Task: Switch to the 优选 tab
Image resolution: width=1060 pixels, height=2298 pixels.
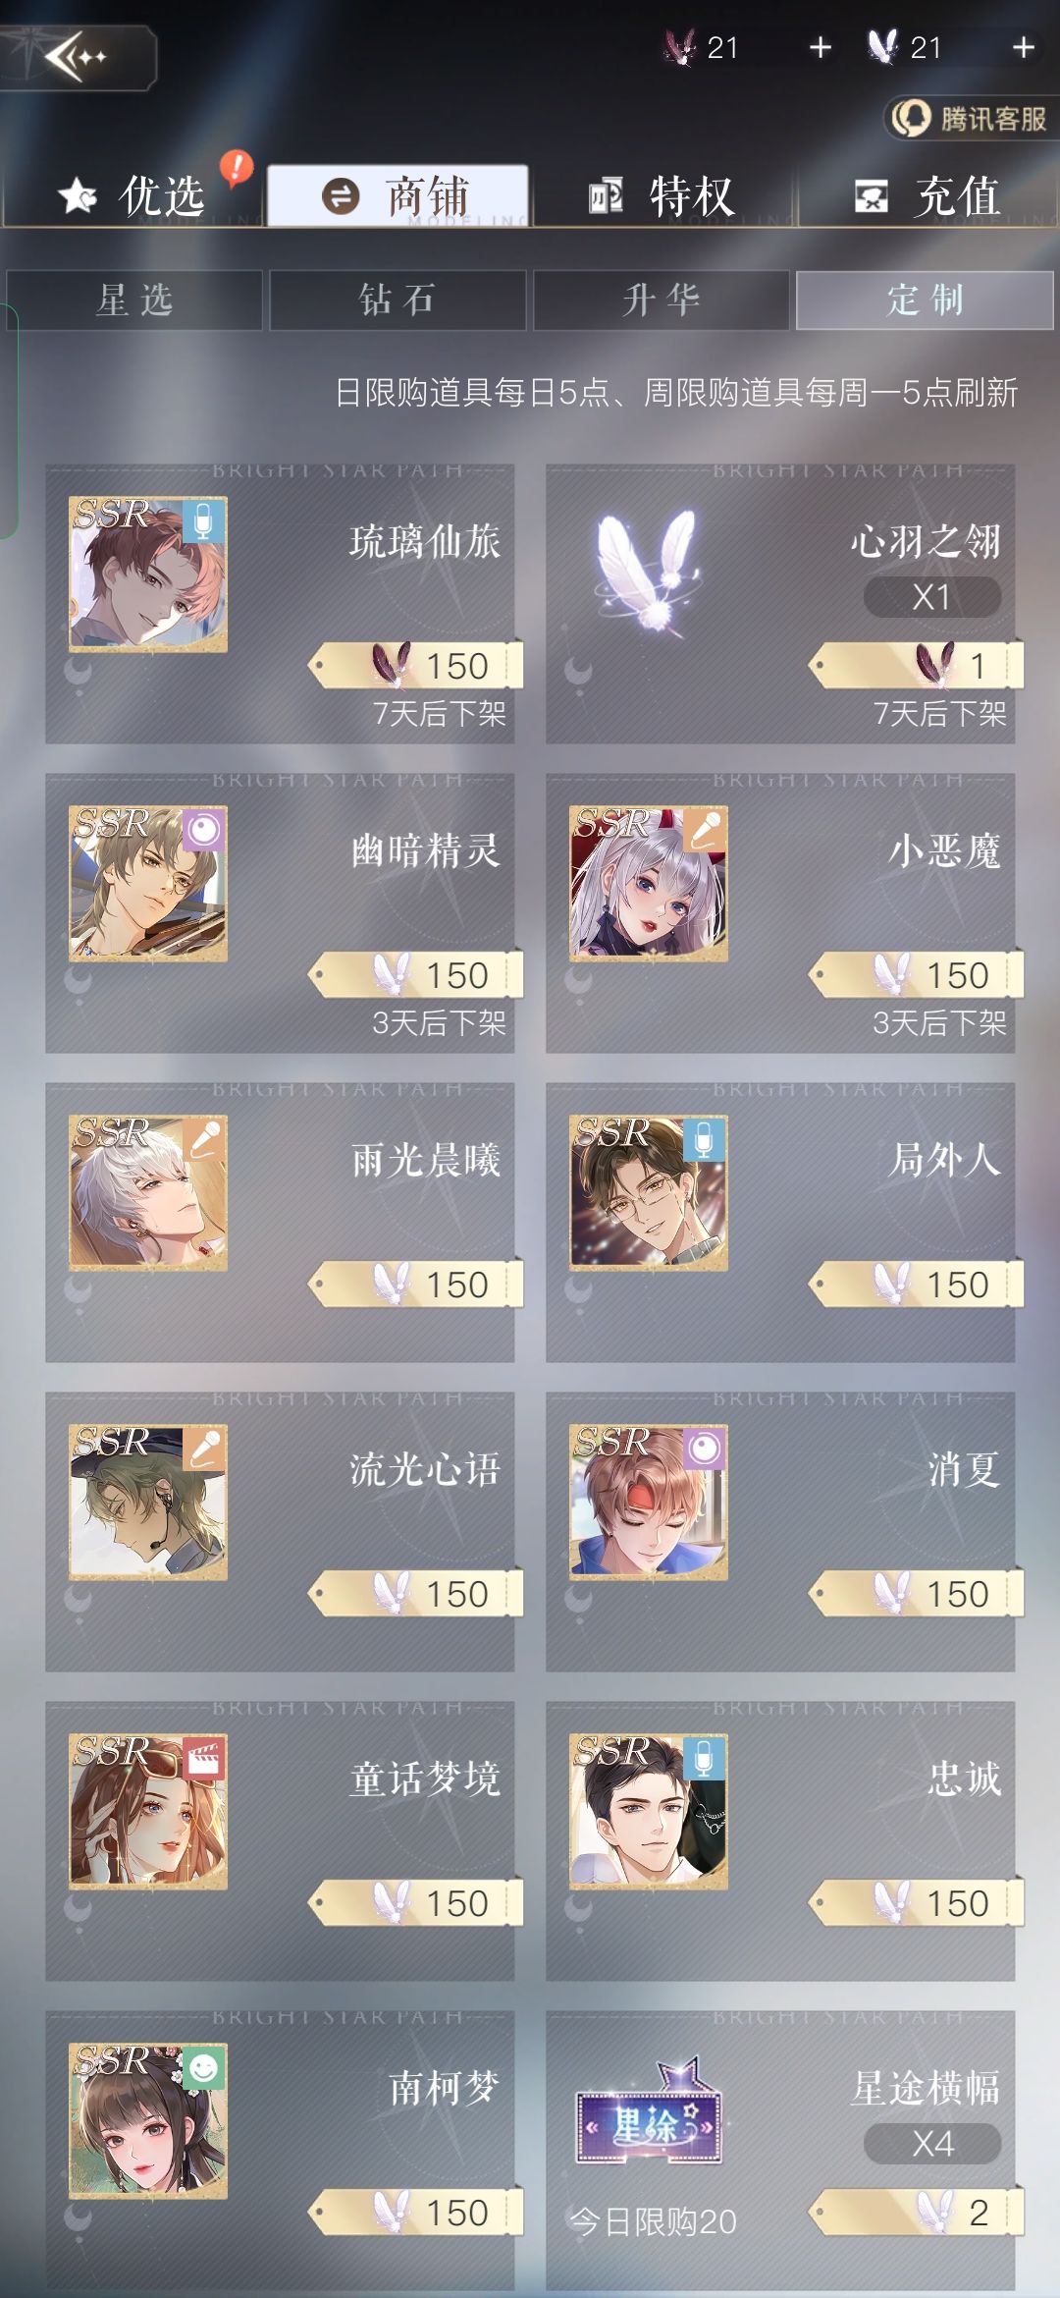Action: tap(132, 195)
